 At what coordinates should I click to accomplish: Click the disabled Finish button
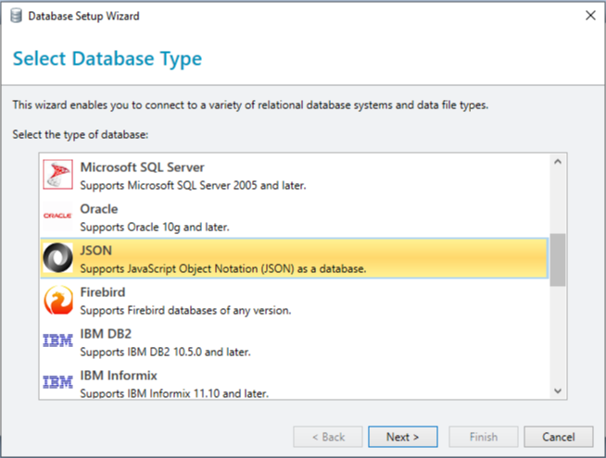[484, 437]
